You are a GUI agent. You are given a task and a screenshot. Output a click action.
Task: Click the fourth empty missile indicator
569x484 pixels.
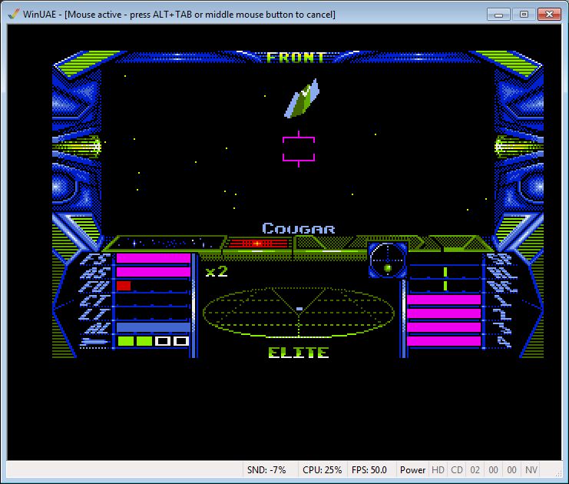pos(181,341)
